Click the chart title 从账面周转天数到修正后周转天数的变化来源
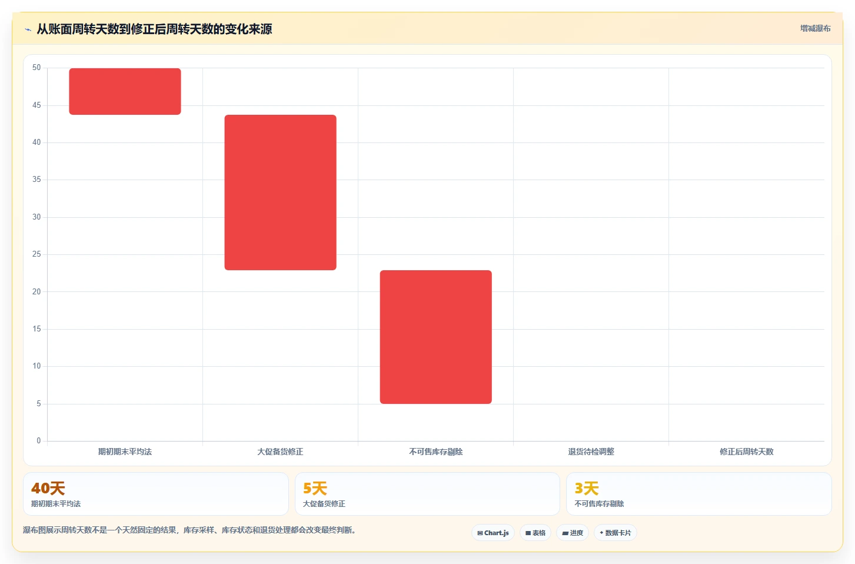The width and height of the screenshot is (855, 564). (x=154, y=29)
